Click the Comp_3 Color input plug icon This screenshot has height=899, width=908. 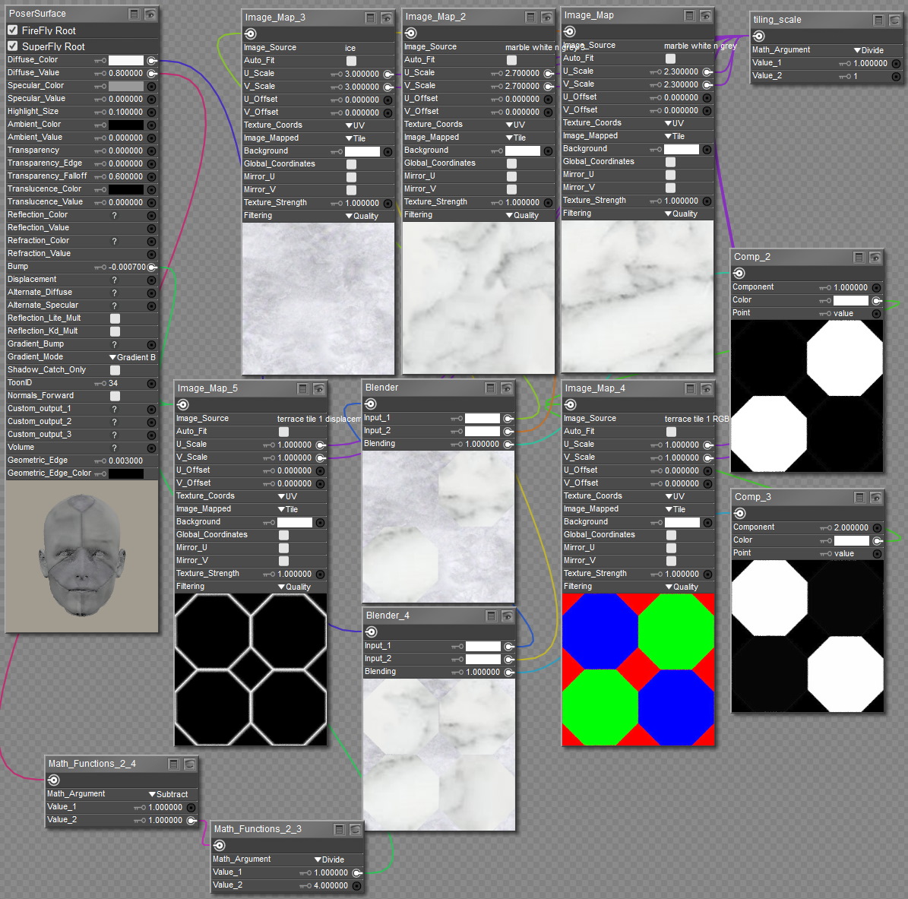877,540
